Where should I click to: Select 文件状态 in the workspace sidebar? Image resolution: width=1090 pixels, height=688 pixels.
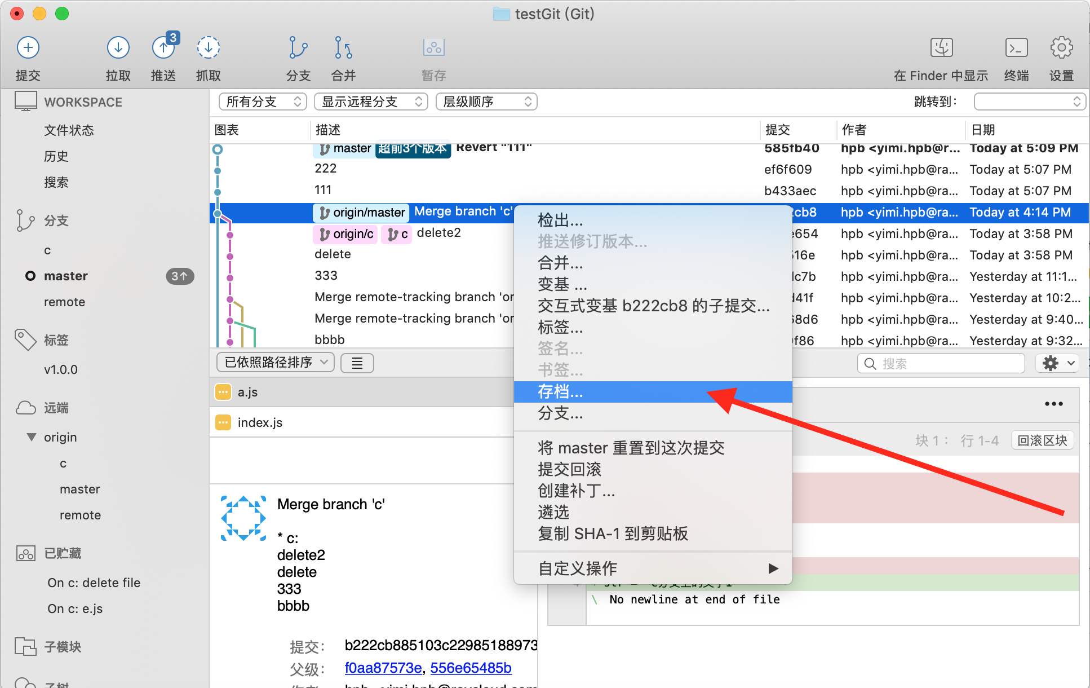69,130
